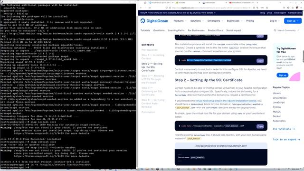This screenshot has width=304, height=171.
Task: Open a new browser tab with plus icon
Action: (257, 3)
